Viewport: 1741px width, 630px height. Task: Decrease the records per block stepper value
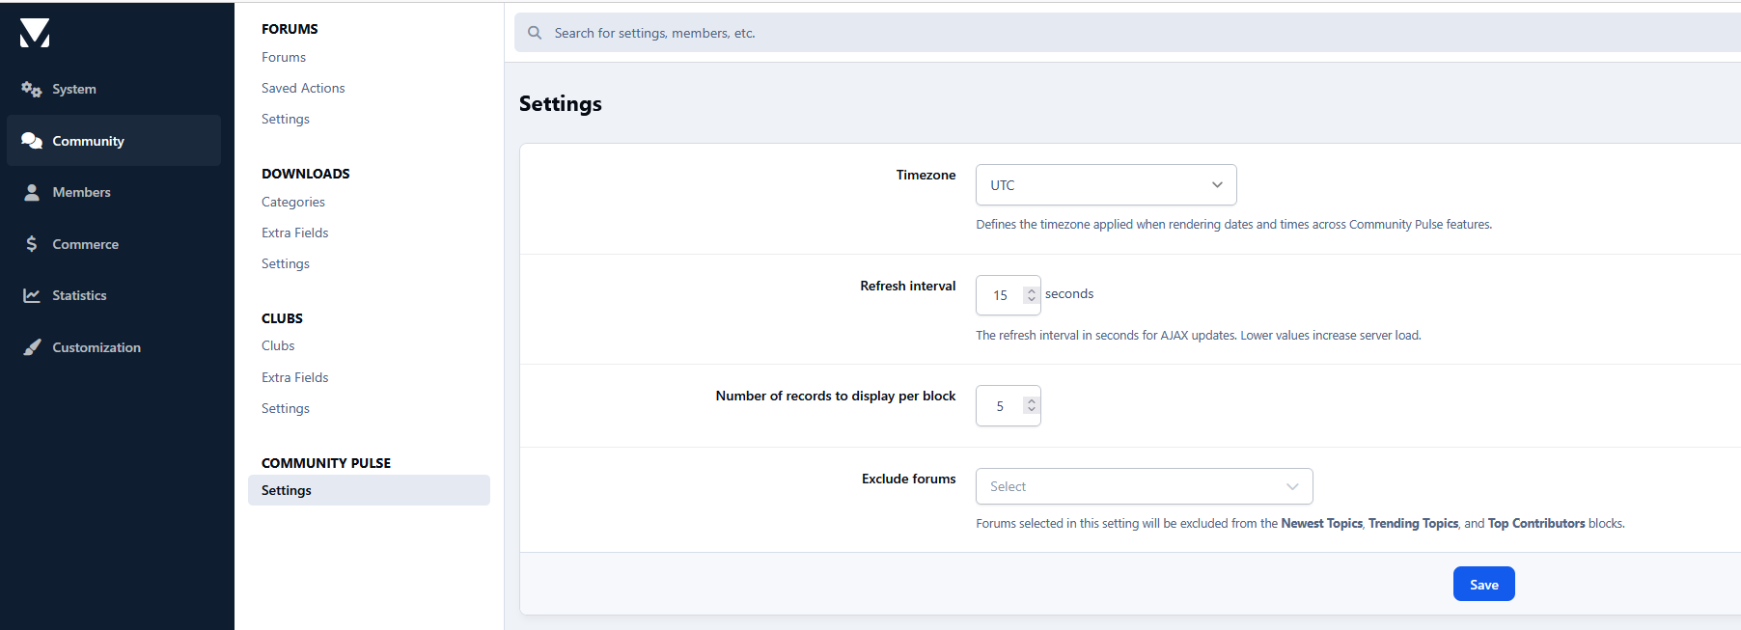click(x=1032, y=410)
